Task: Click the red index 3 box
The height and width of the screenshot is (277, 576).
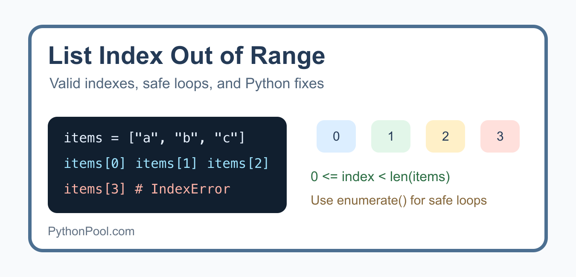Action: pos(500,136)
